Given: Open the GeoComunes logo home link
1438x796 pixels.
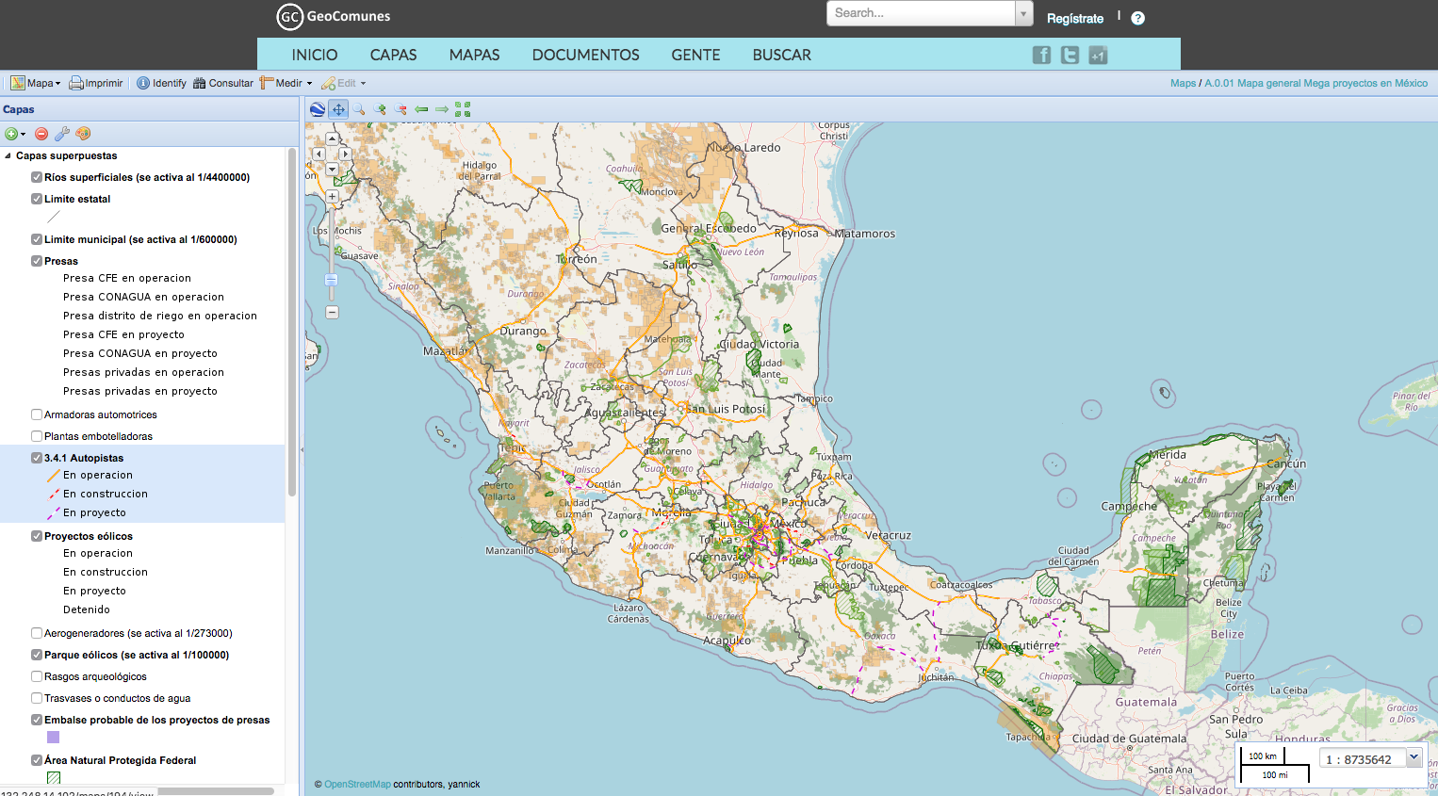Looking at the screenshot, I should [334, 16].
